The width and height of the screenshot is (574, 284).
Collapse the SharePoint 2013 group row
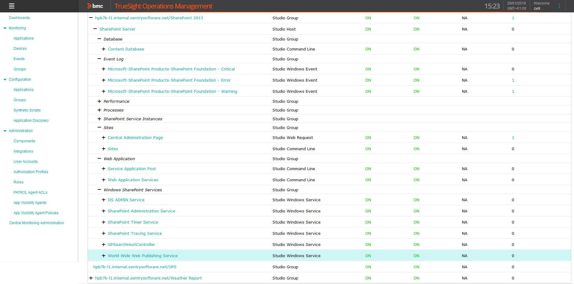pyautogui.click(x=91, y=18)
